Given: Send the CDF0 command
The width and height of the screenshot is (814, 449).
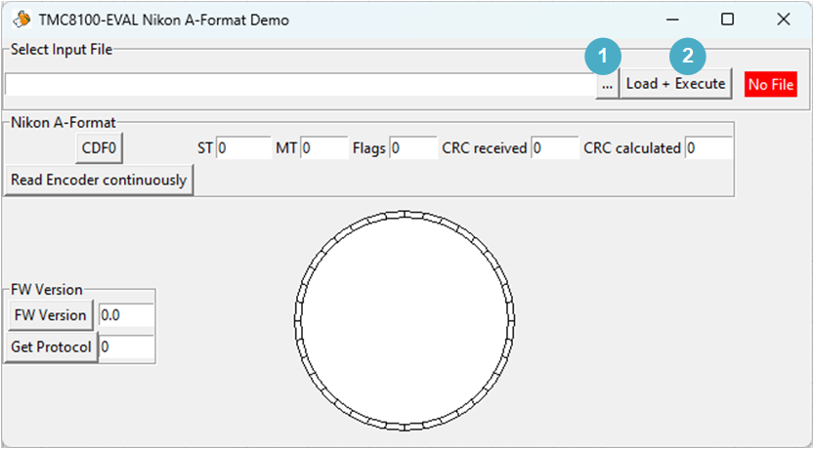Looking at the screenshot, I should click(x=99, y=148).
